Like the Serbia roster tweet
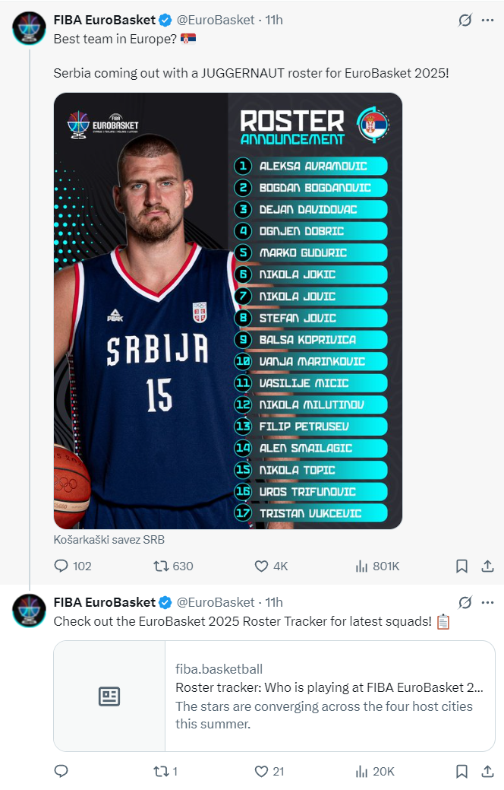The image size is (504, 790). 261,566
